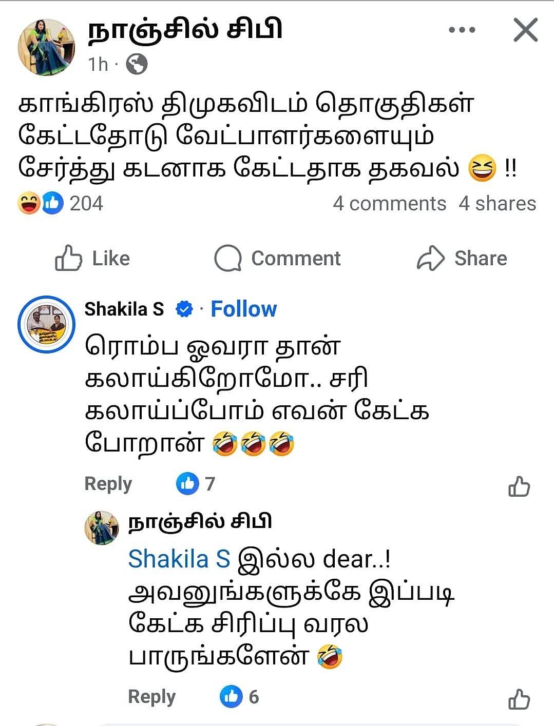Screen dimensions: 554x726
Task: Reply to நாஞ்சில் சிபி's nested comment
Action: [x=151, y=696]
